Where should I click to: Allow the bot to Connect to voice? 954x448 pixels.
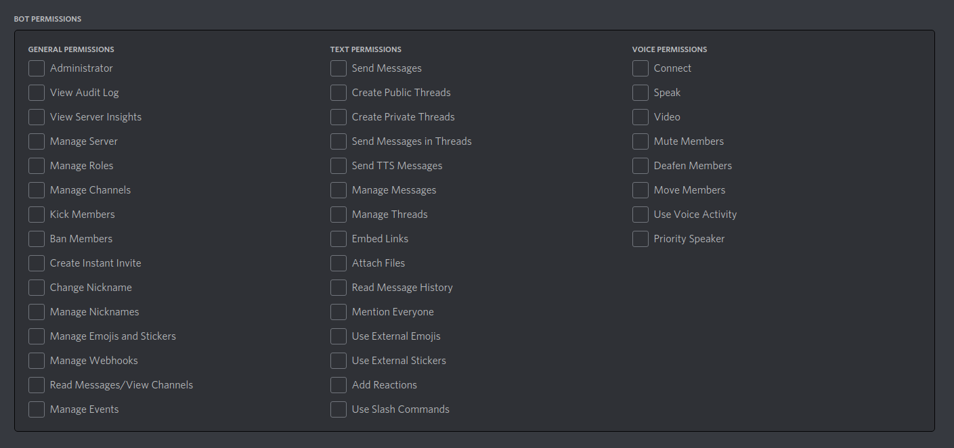(640, 68)
